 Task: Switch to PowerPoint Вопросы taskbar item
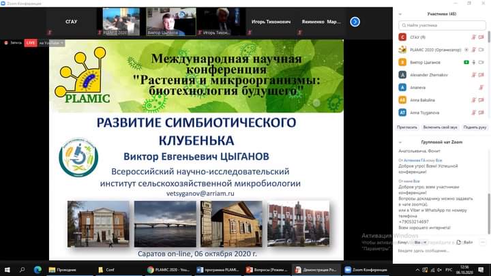click(267, 269)
